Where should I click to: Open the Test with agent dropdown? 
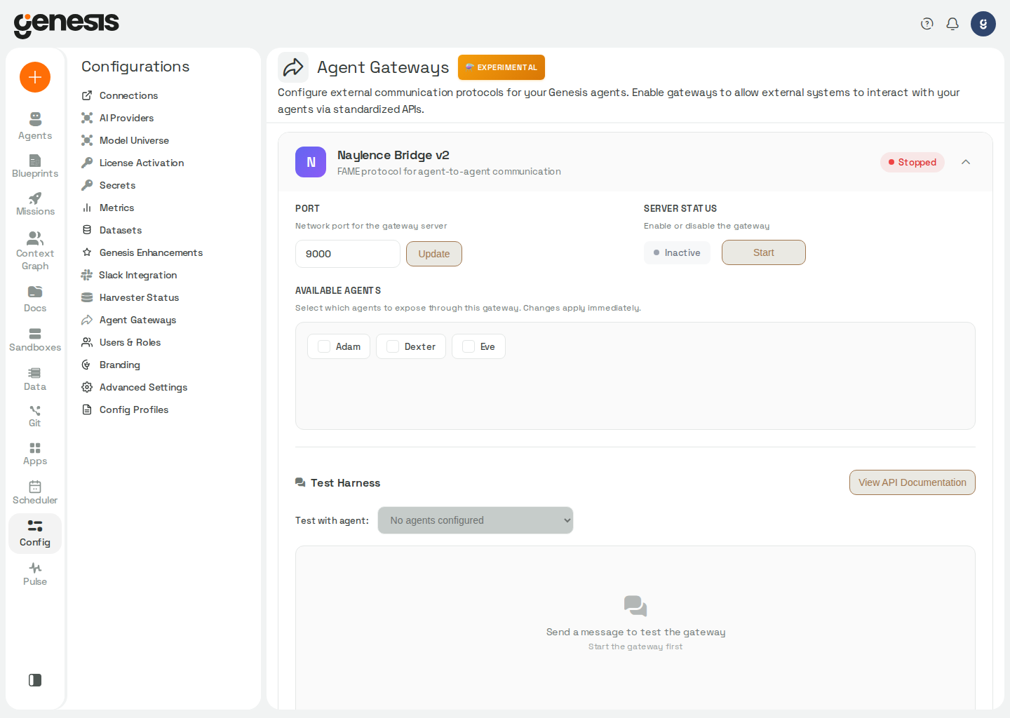click(476, 520)
